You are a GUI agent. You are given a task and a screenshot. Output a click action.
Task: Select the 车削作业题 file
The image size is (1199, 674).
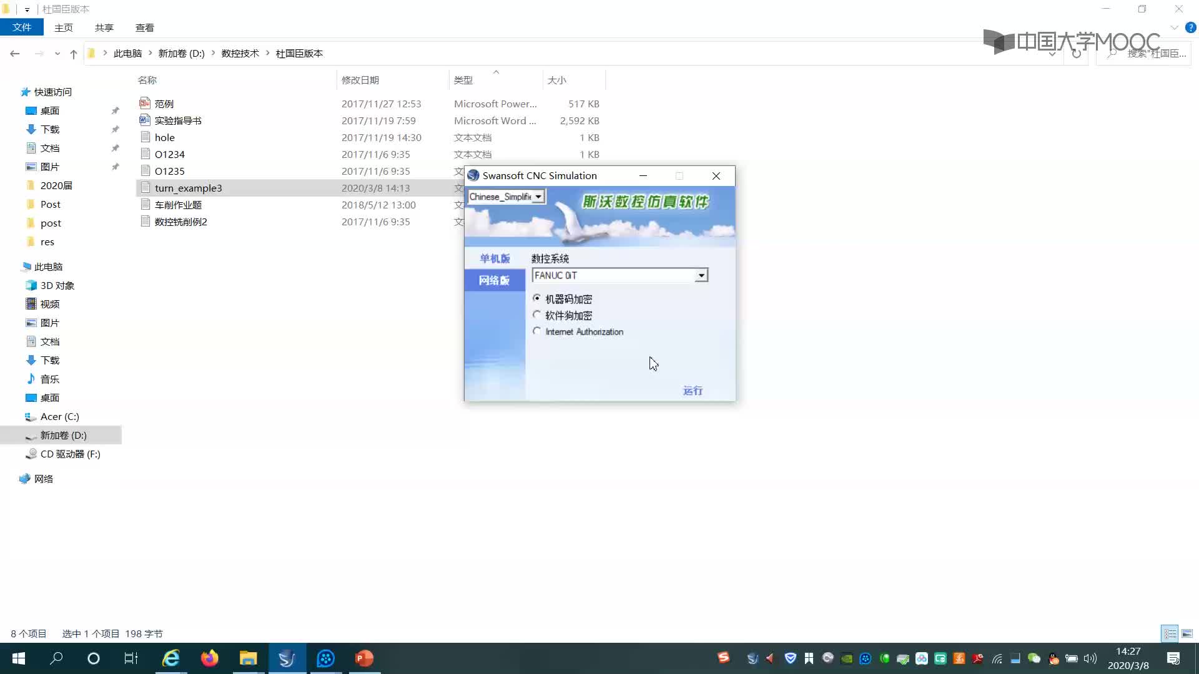178,205
